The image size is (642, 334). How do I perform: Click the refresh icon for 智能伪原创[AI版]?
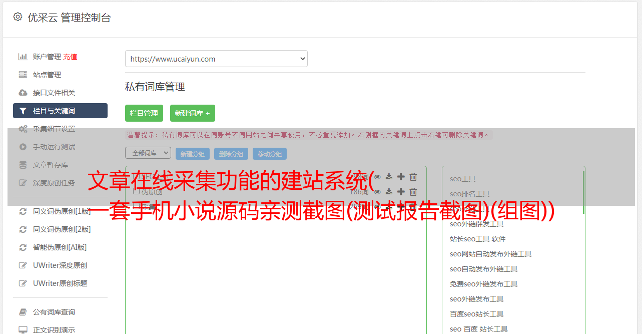click(23, 247)
